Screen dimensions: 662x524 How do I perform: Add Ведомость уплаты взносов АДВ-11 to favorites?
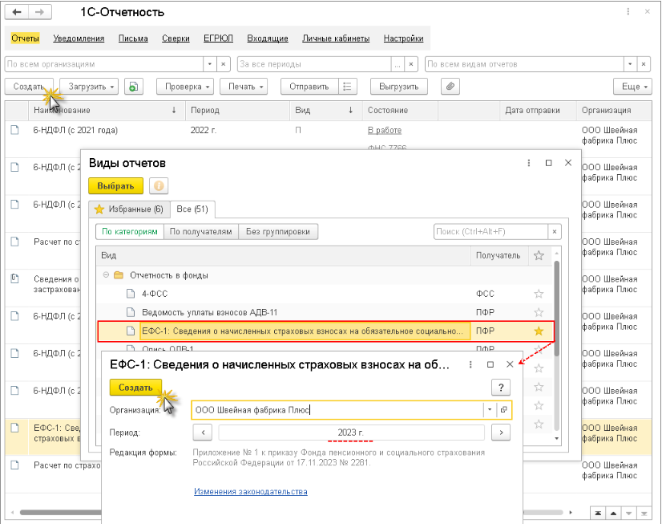coord(539,312)
